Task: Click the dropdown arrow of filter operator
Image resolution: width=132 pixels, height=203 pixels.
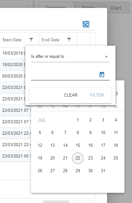Action: point(106,57)
